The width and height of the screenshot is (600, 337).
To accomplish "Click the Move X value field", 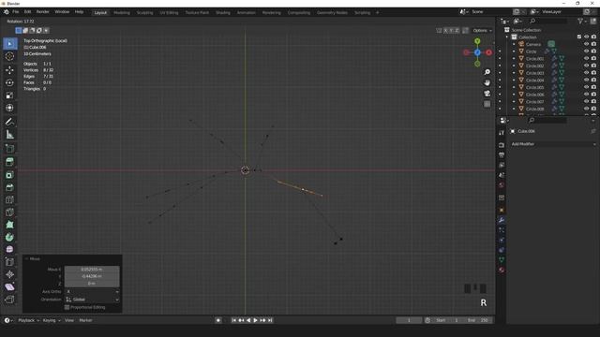I will 92,270.
